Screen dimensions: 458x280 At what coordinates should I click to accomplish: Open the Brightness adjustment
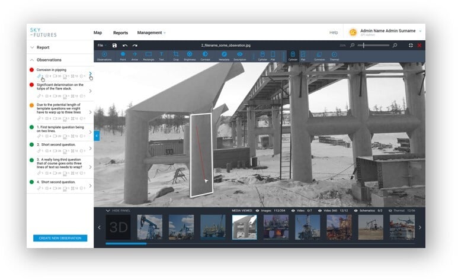[x=190, y=55]
